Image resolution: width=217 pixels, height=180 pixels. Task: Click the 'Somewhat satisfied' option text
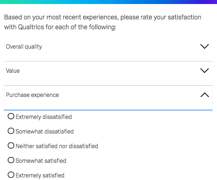41,161
